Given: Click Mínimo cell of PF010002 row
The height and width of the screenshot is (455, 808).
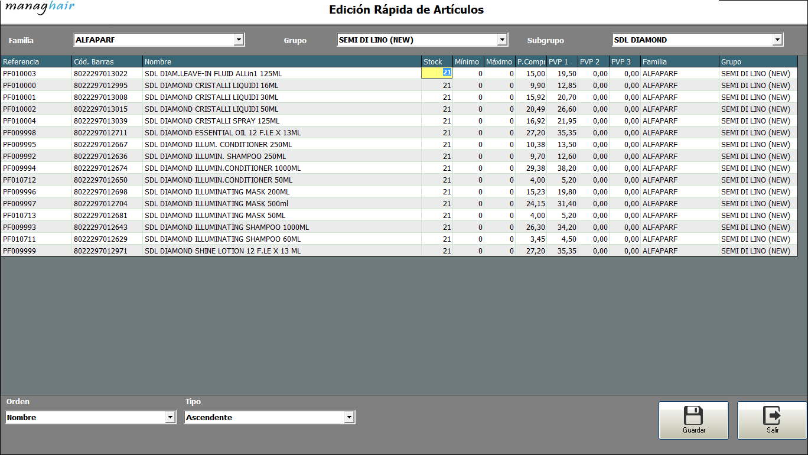Looking at the screenshot, I should click(x=468, y=109).
